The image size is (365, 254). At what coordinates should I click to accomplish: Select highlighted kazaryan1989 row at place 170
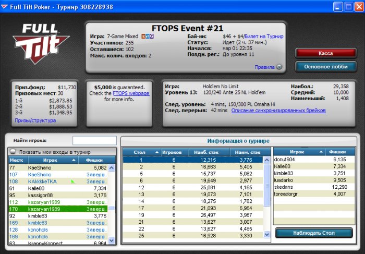click(x=58, y=209)
